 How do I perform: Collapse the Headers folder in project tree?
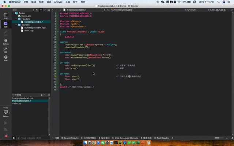click(16, 19)
